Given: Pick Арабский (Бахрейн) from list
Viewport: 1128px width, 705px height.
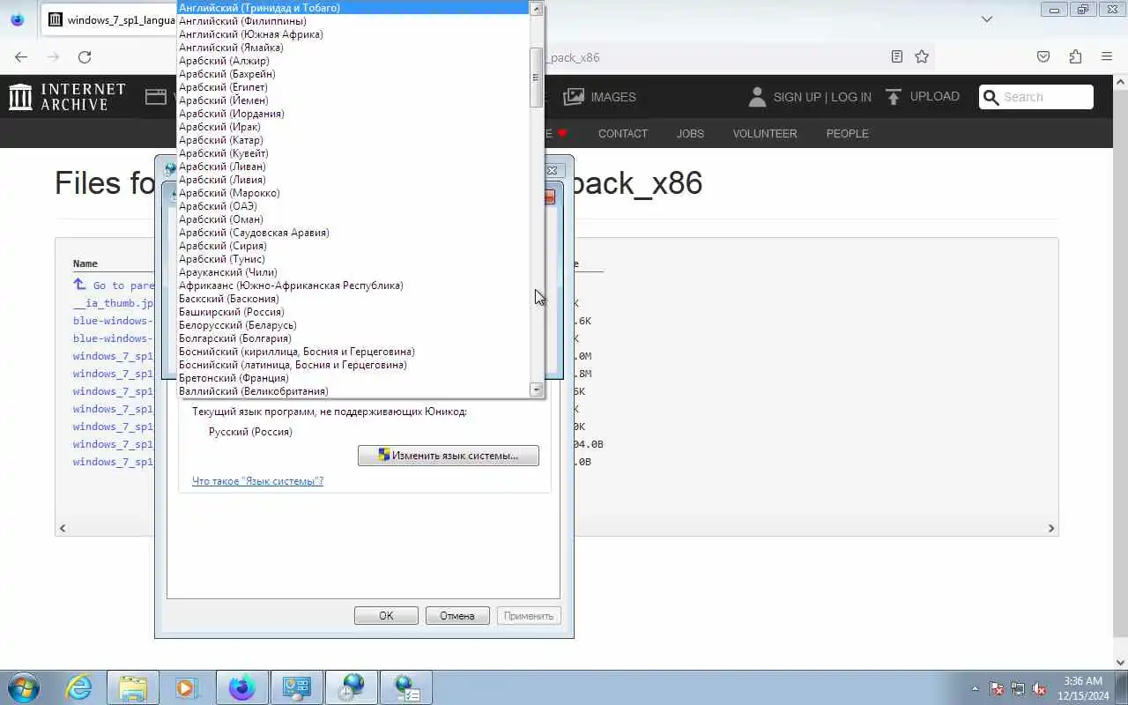Looking at the screenshot, I should point(352,74).
